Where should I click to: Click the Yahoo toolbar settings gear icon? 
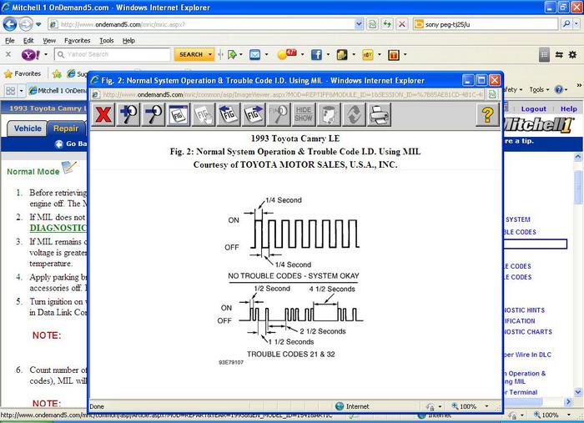coord(572,55)
